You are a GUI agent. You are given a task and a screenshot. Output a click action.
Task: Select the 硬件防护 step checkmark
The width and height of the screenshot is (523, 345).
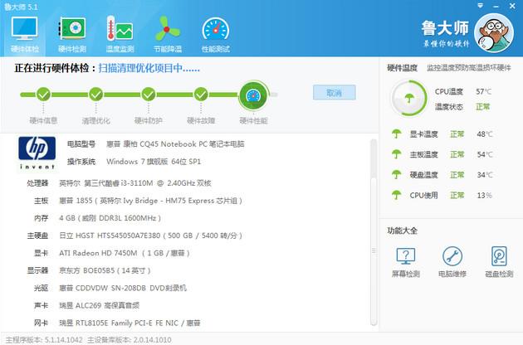[x=149, y=95]
